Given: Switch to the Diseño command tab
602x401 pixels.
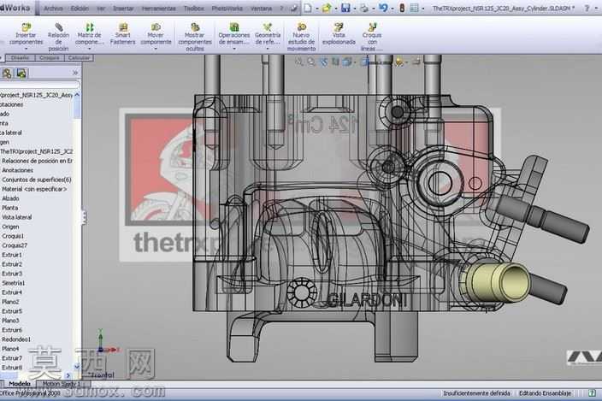Looking at the screenshot, I should coord(20,58).
